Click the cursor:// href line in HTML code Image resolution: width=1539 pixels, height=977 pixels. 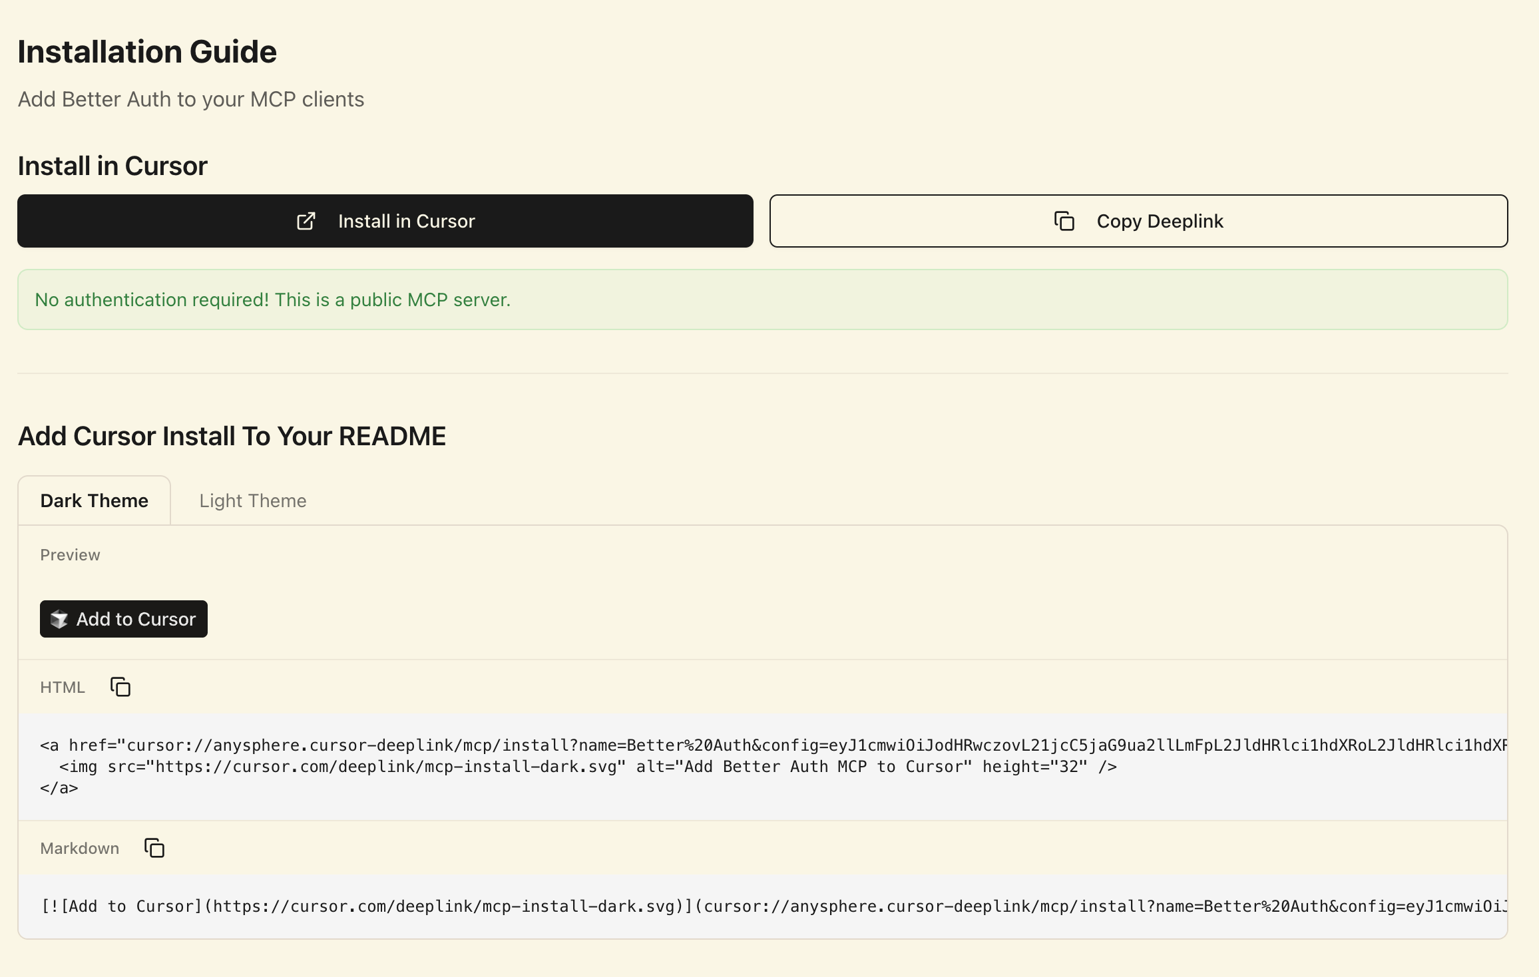pyautogui.click(x=732, y=745)
